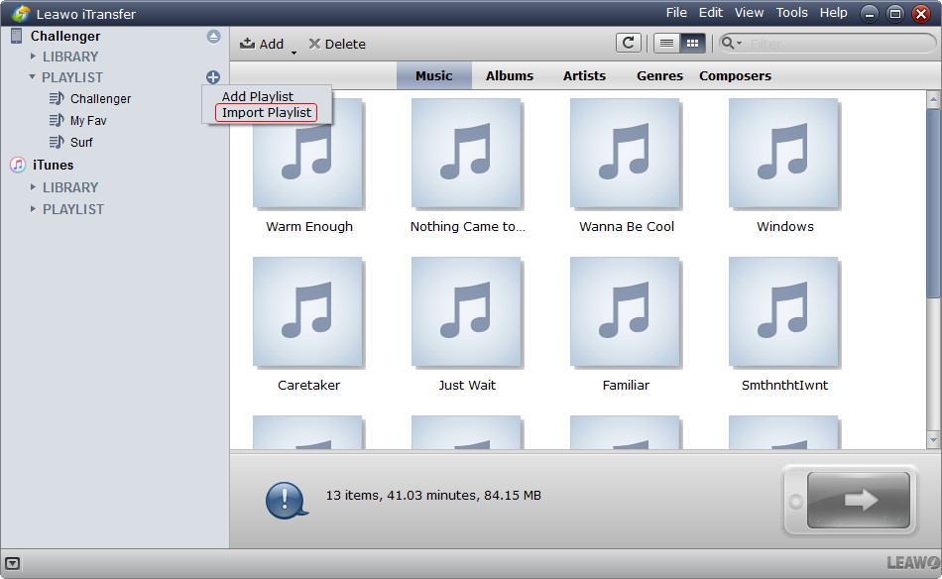Image resolution: width=942 pixels, height=579 pixels.
Task: Select the My Fav playlist icon
Action: coord(57,120)
